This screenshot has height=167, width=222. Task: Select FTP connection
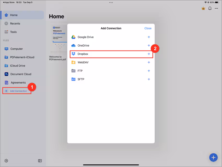[111, 71]
